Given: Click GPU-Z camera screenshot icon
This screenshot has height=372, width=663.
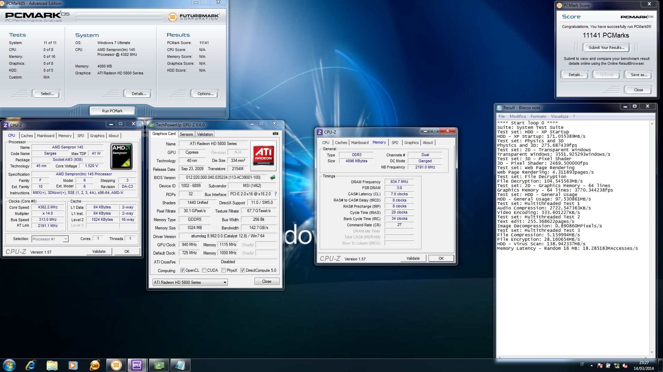Looking at the screenshot, I should [x=275, y=134].
